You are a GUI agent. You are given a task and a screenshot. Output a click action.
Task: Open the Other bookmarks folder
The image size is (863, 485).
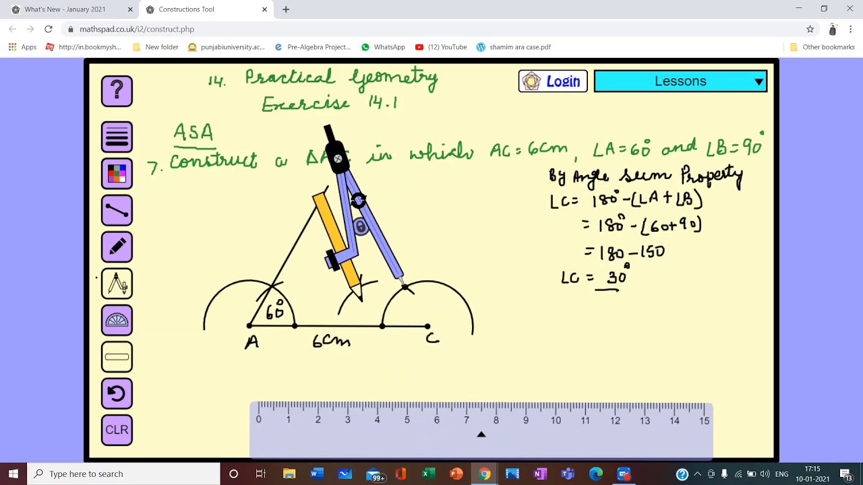822,47
